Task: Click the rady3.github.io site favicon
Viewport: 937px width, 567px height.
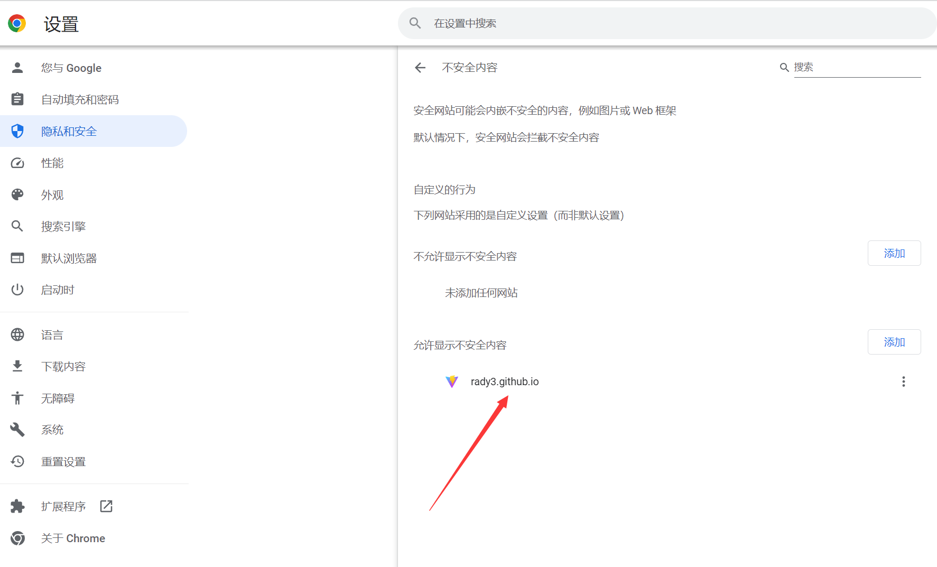Action: tap(452, 382)
